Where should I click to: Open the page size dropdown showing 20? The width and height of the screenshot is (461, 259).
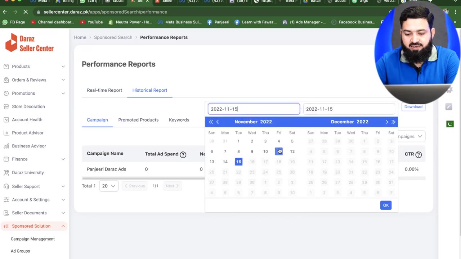coord(108,186)
